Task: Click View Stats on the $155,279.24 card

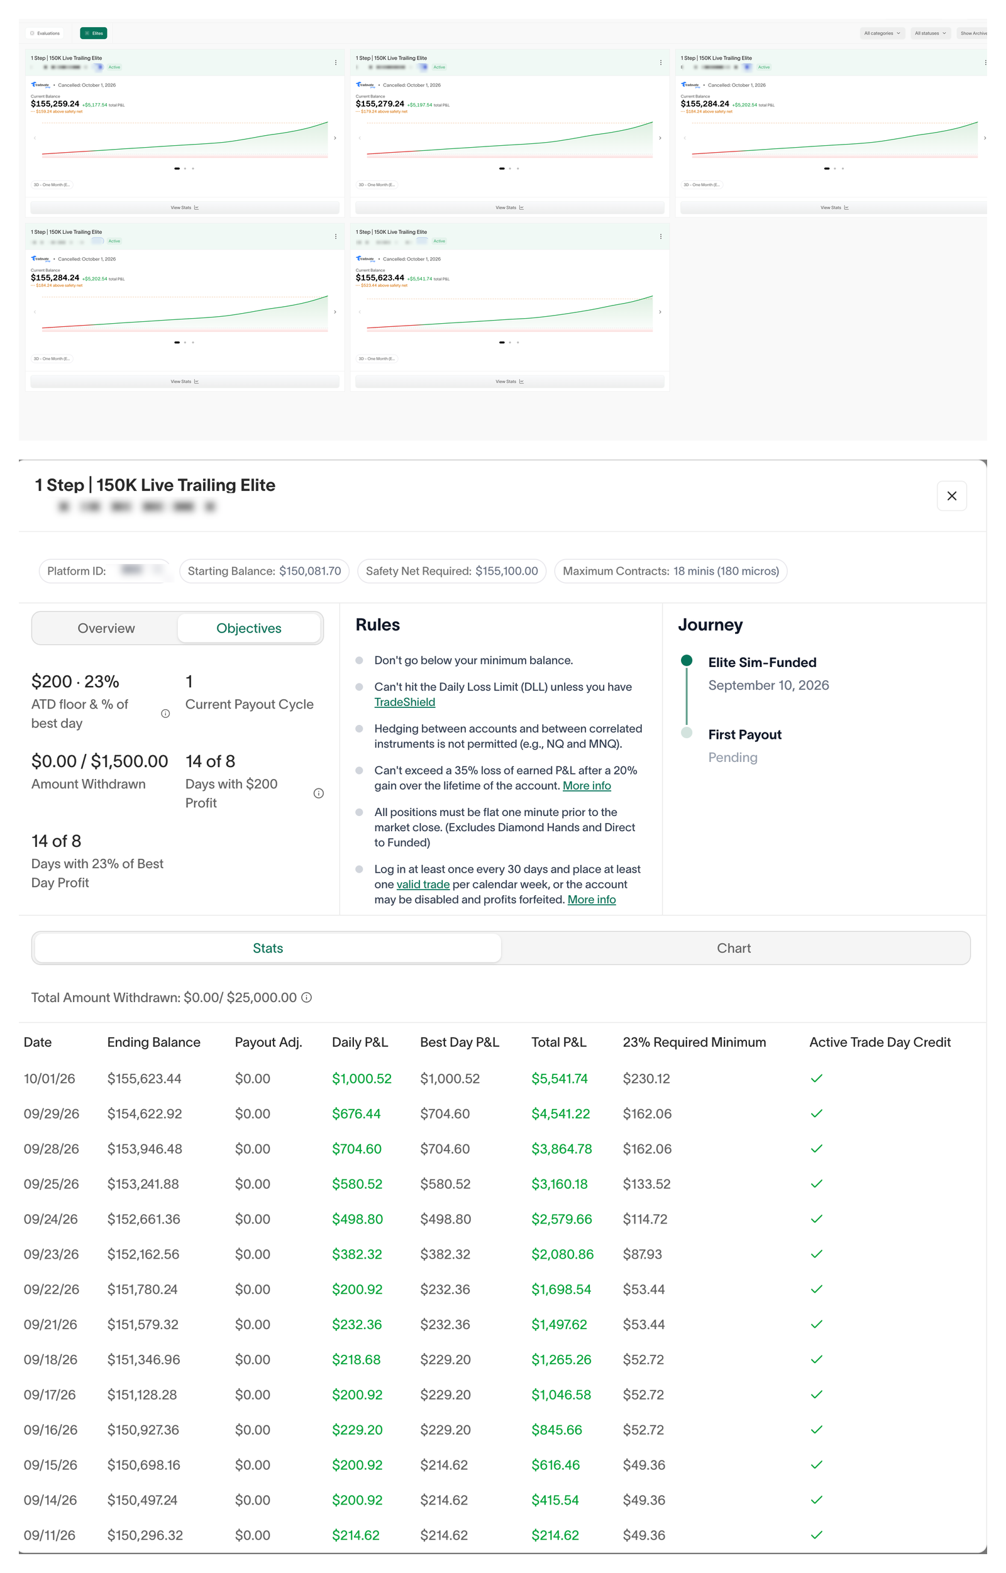Action: click(509, 207)
